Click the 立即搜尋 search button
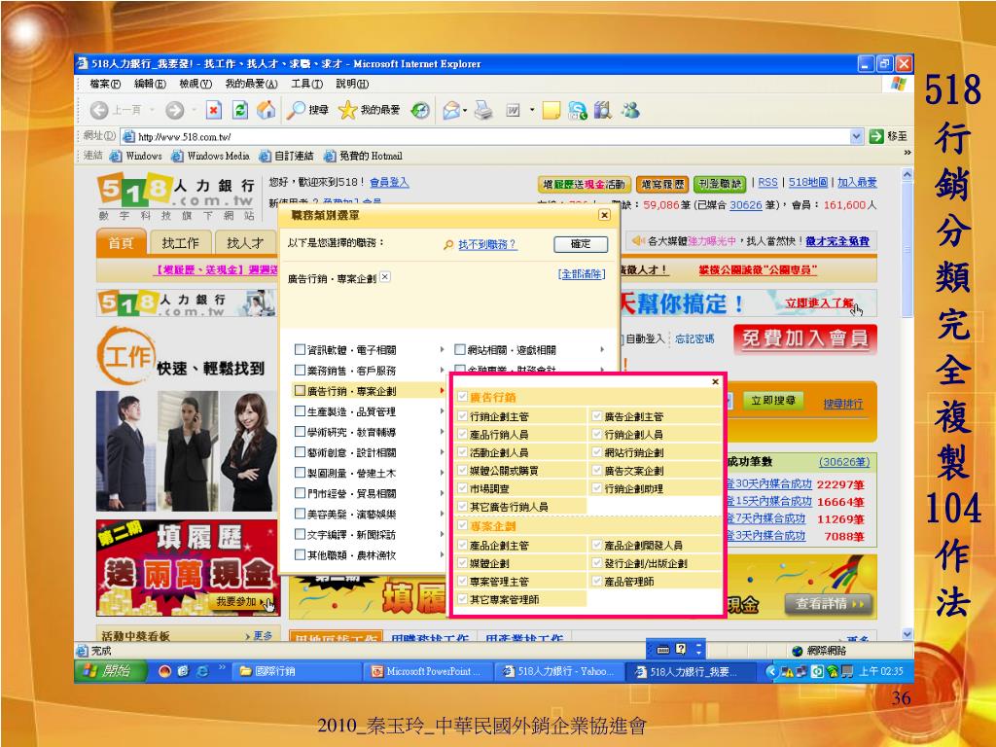This screenshot has width=996, height=747. click(x=772, y=400)
